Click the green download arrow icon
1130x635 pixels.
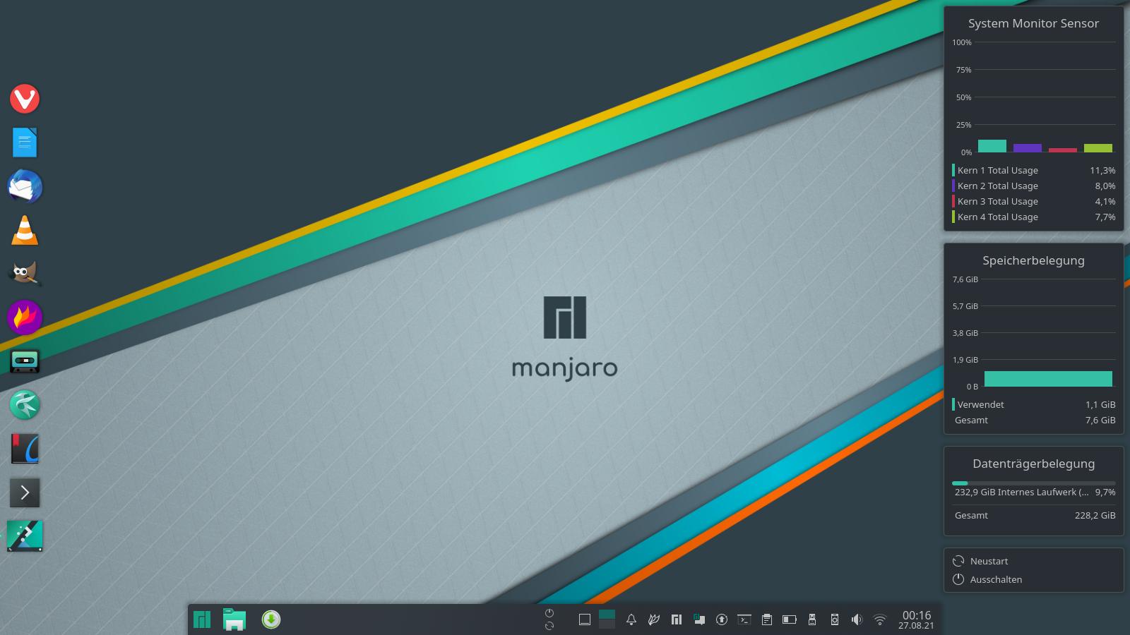pos(271,619)
